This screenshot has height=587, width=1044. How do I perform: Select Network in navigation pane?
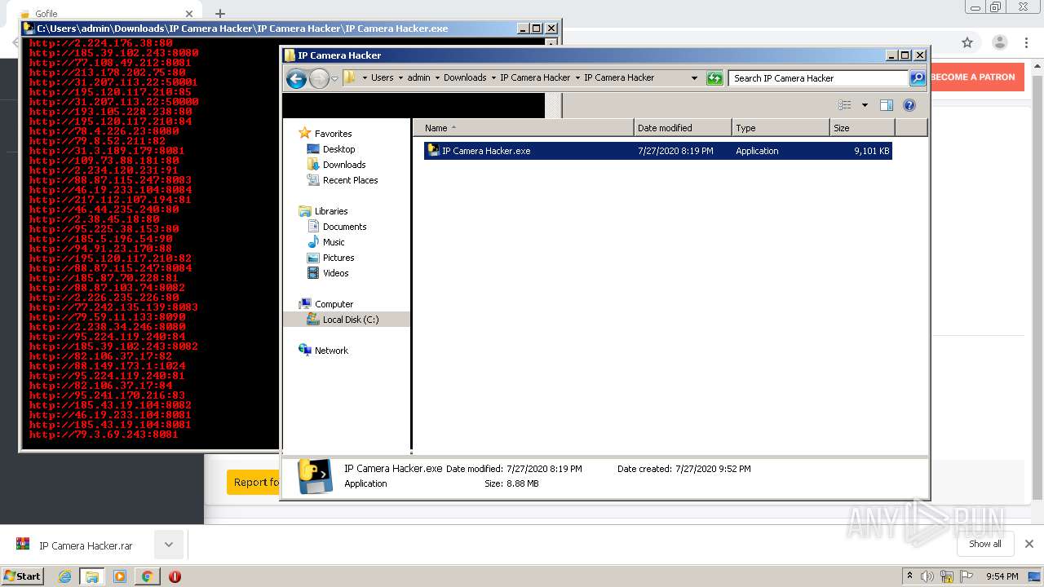331,351
